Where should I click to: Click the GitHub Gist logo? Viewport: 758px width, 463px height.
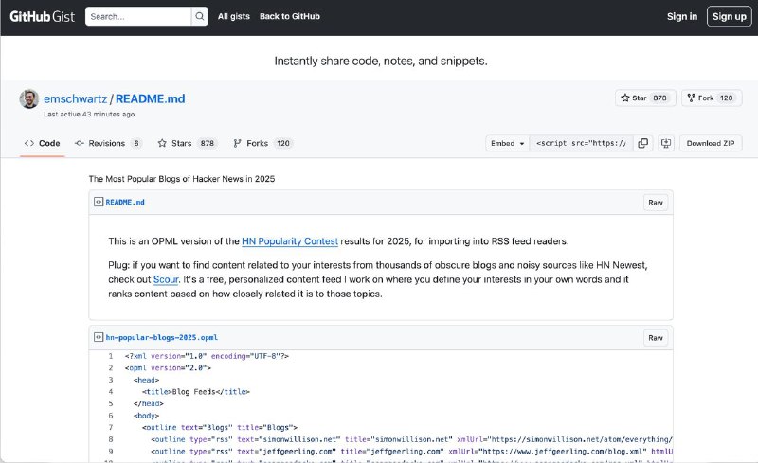[x=42, y=16]
